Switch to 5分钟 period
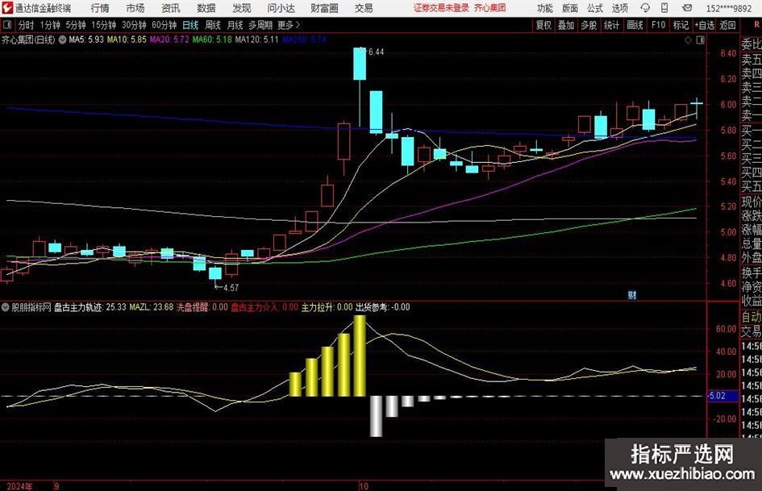 pyautogui.click(x=76, y=25)
